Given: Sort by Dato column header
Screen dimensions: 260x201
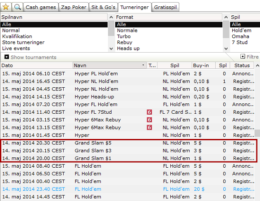Looking at the screenshot, I should [36, 65].
